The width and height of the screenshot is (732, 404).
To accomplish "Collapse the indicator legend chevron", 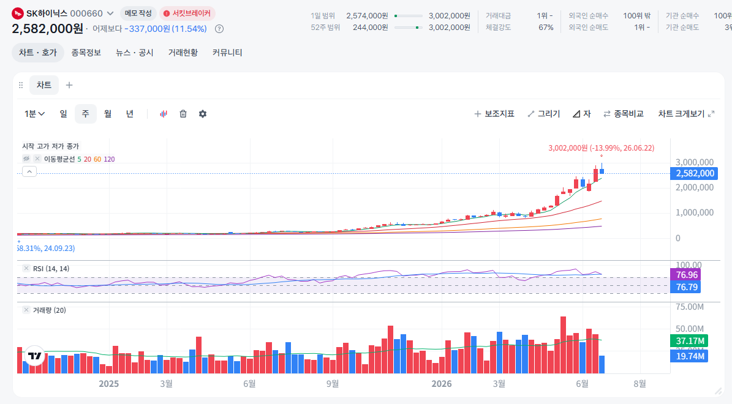I will [29, 171].
